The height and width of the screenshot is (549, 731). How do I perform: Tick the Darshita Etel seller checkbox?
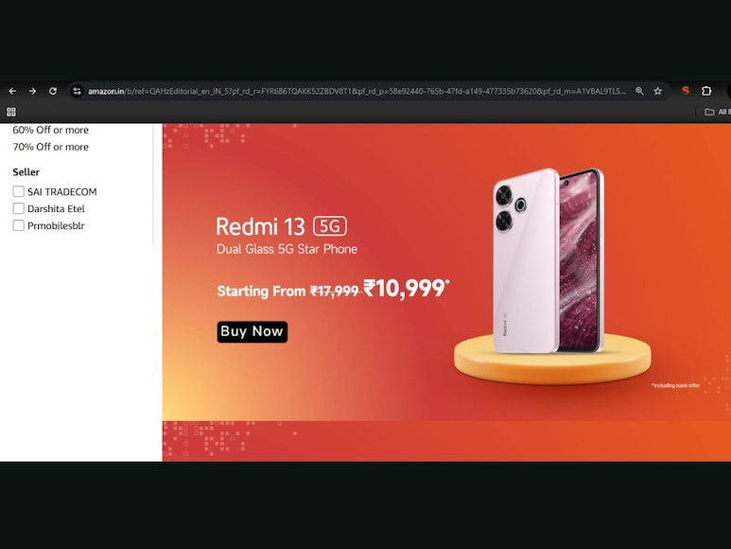coord(19,208)
